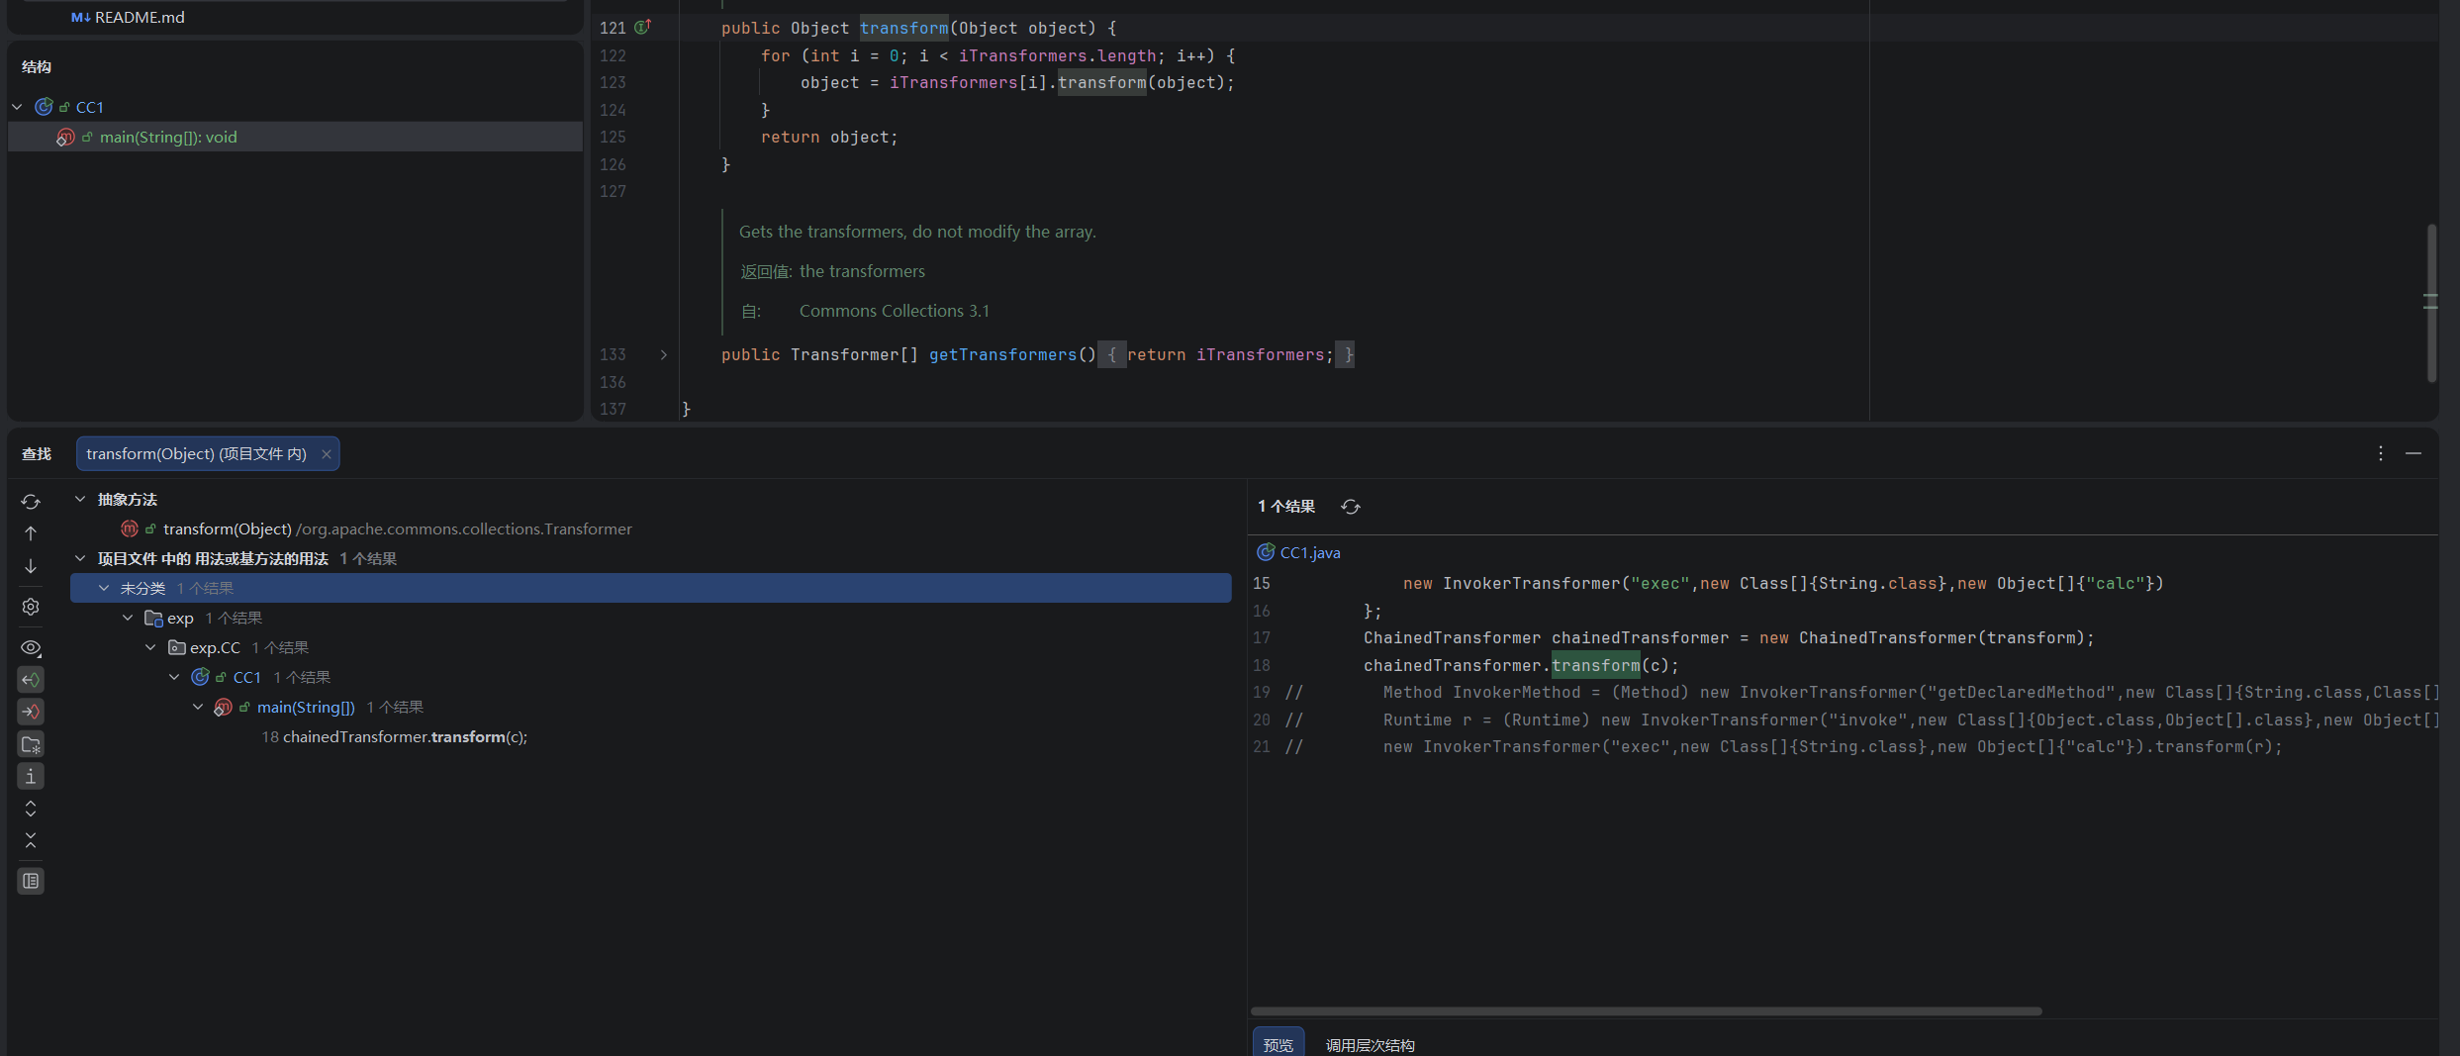Collapse CC1 class in structure panel
The width and height of the screenshot is (2460, 1056).
17,107
